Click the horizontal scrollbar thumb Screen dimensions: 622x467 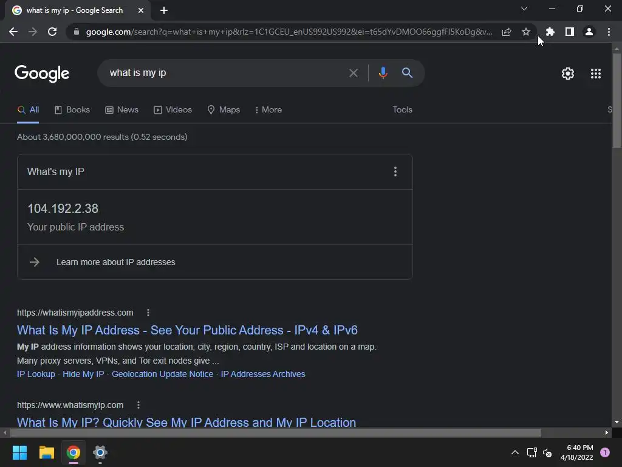pos(276,432)
